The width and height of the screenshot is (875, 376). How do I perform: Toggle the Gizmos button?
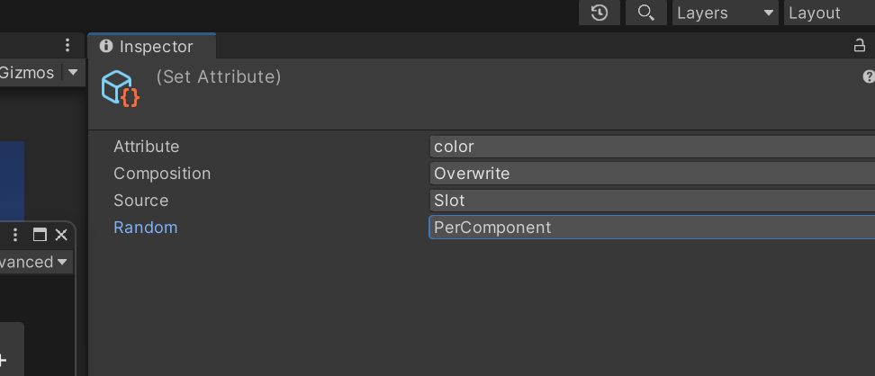point(27,73)
